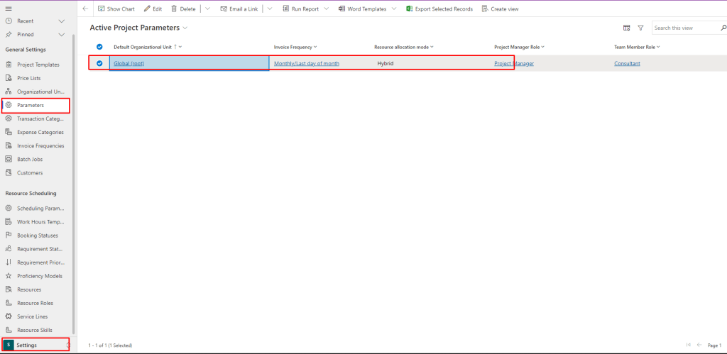The image size is (727, 354).
Task: Open Show Chart from the toolbar
Action: point(115,9)
